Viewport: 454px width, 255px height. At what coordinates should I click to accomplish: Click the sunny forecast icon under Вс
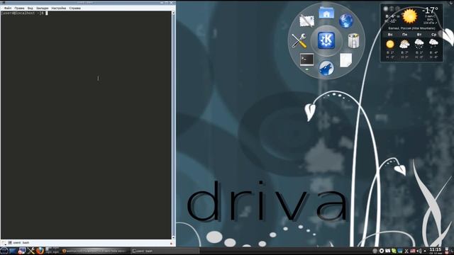390,44
